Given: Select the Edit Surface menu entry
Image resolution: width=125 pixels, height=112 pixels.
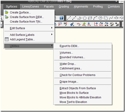Looking at the screenshot, I should tap(29, 28).
